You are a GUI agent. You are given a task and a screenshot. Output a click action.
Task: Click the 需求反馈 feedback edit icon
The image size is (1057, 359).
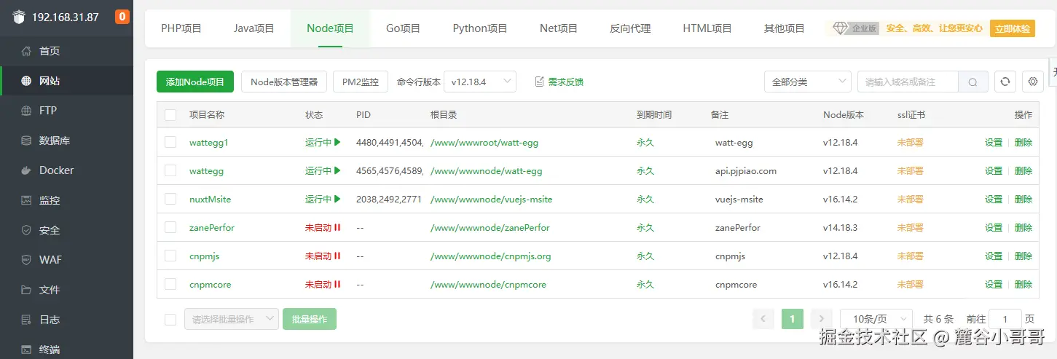[540, 82]
